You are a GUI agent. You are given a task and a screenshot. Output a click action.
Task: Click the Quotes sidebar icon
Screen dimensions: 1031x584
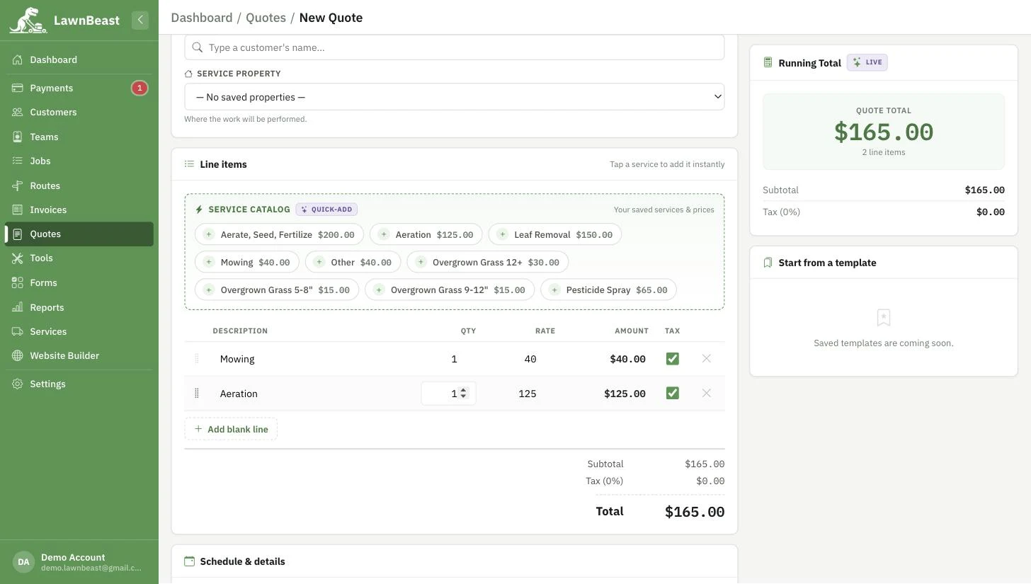tap(18, 234)
